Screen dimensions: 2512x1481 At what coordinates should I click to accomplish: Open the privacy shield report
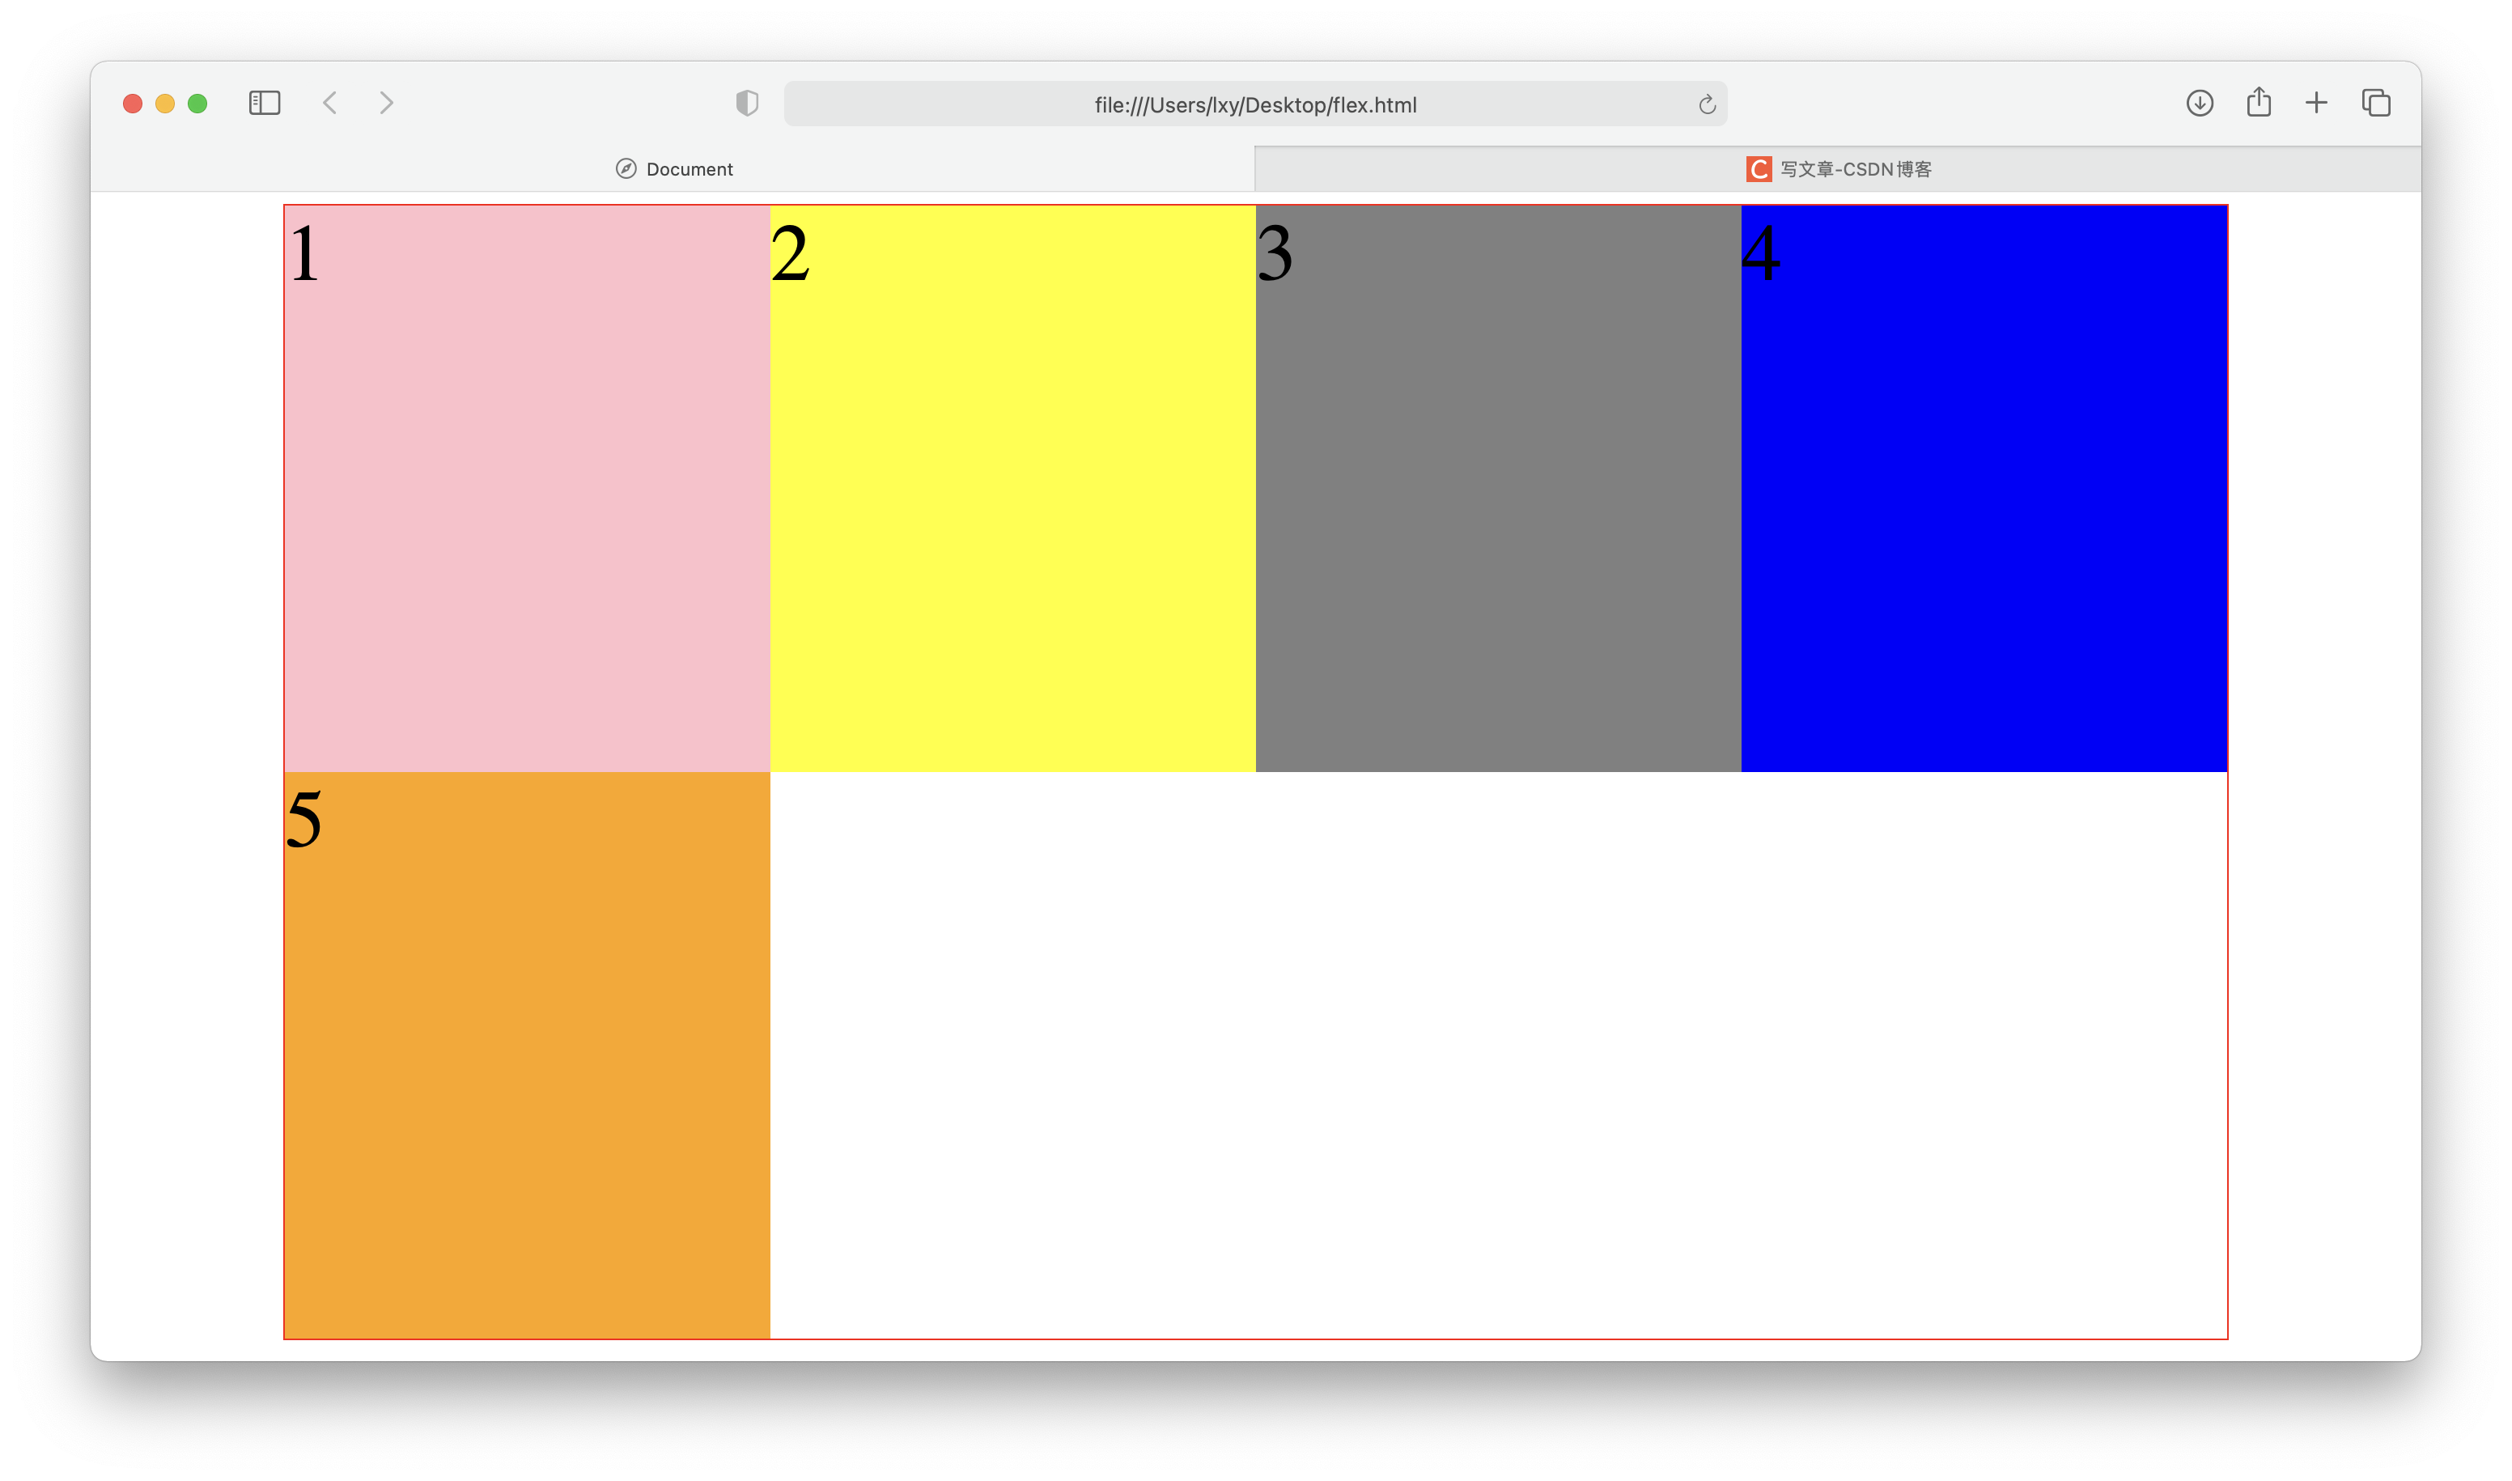[748, 103]
